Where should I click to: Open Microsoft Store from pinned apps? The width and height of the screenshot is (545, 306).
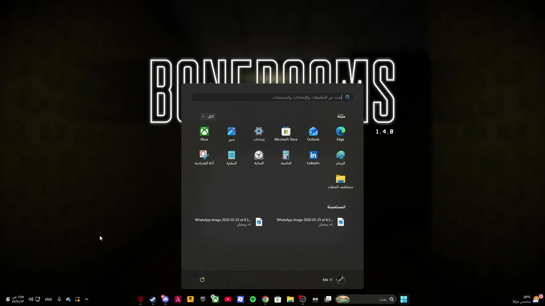286,134
